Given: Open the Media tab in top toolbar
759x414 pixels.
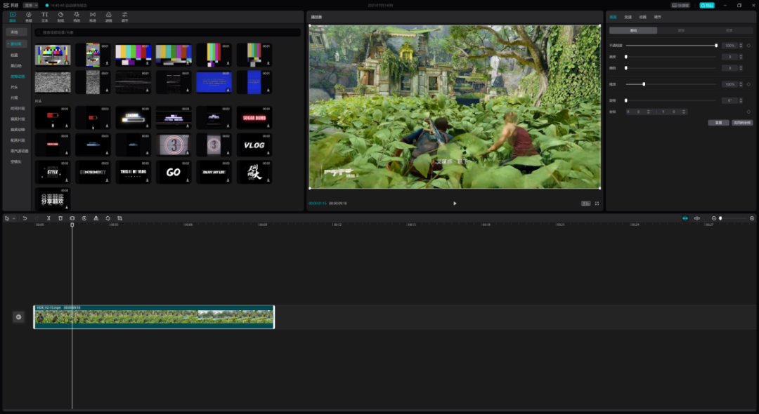Looking at the screenshot, I should 13,17.
